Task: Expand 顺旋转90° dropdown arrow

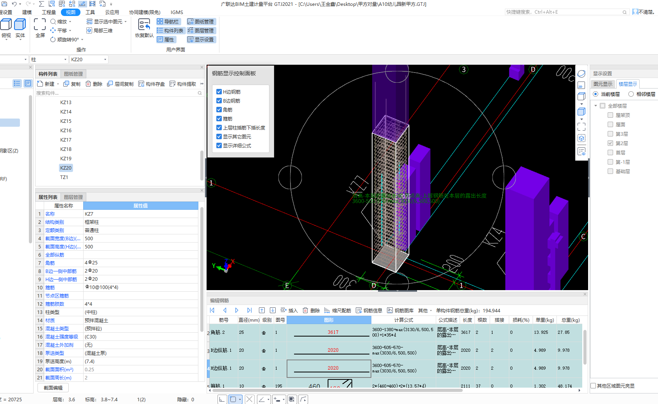Action: tap(82, 40)
